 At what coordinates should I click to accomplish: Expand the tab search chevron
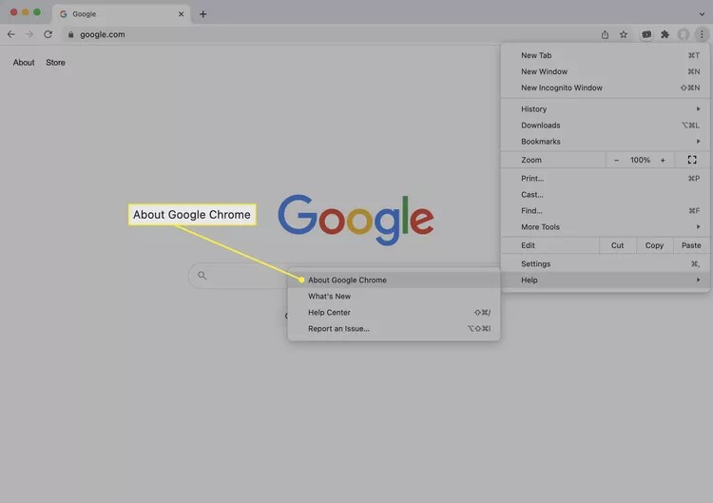click(702, 14)
